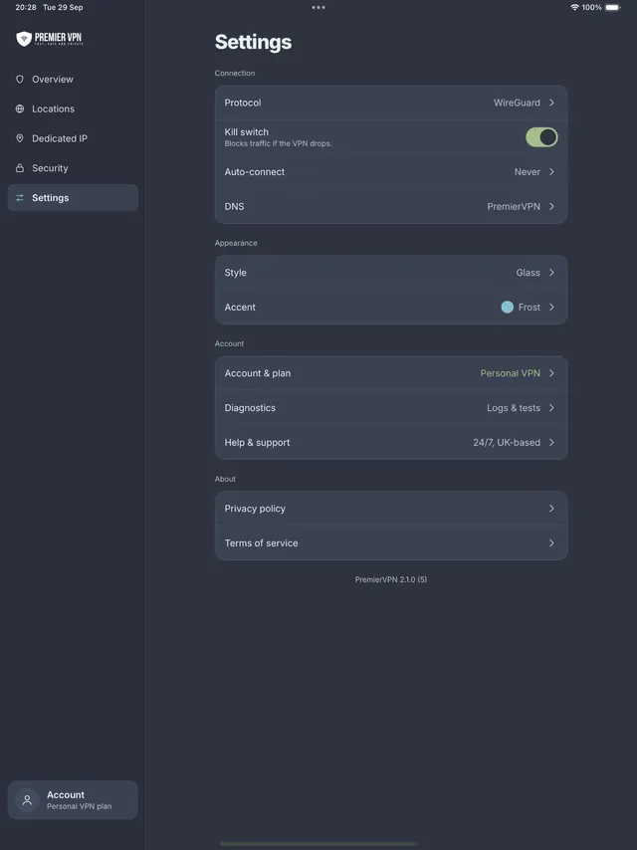Open the Account Personal VPN plan card

click(x=73, y=800)
